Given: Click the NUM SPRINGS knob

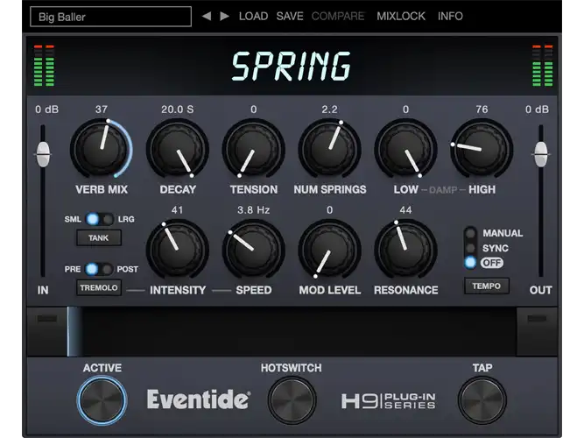Looking at the screenshot, I should tap(329, 149).
